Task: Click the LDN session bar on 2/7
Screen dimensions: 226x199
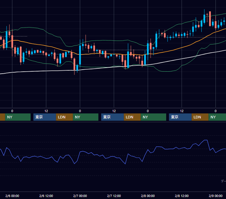Action: click(132, 117)
